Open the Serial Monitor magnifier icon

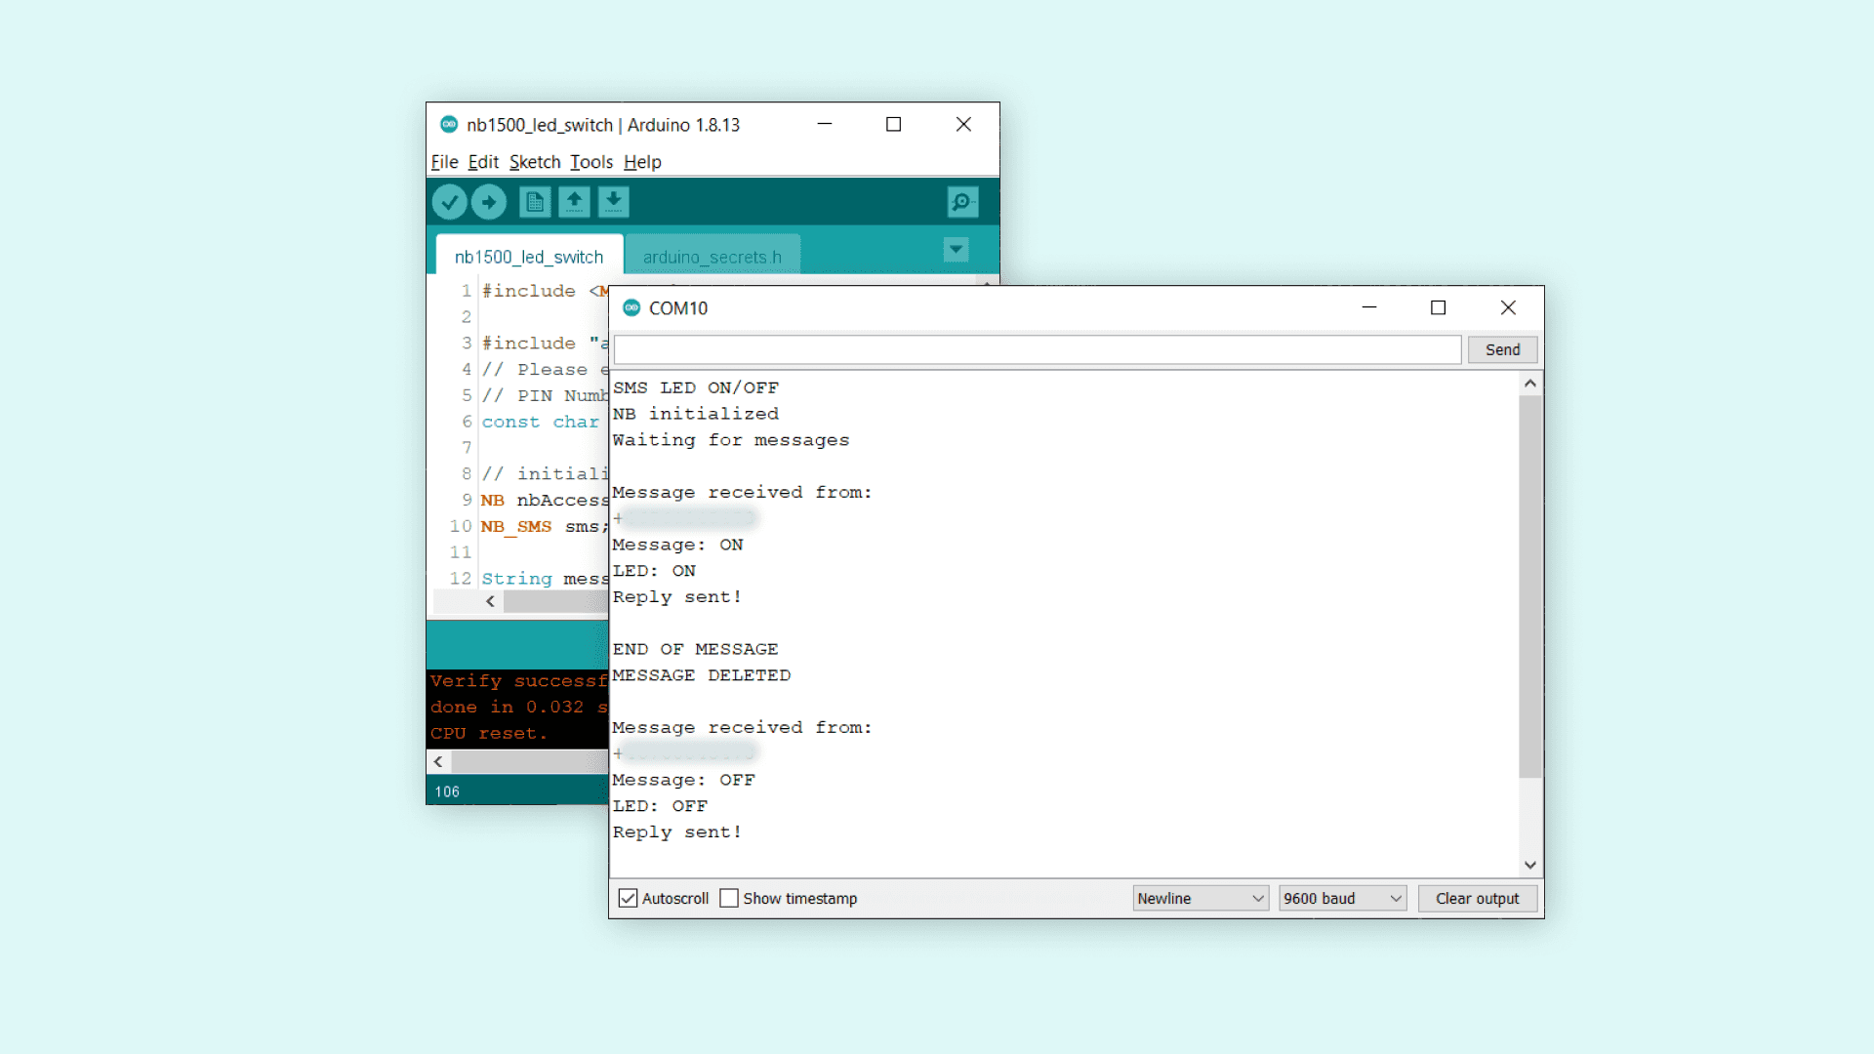962,202
